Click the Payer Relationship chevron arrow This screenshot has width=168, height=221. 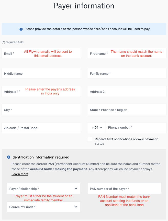(x=76, y=189)
